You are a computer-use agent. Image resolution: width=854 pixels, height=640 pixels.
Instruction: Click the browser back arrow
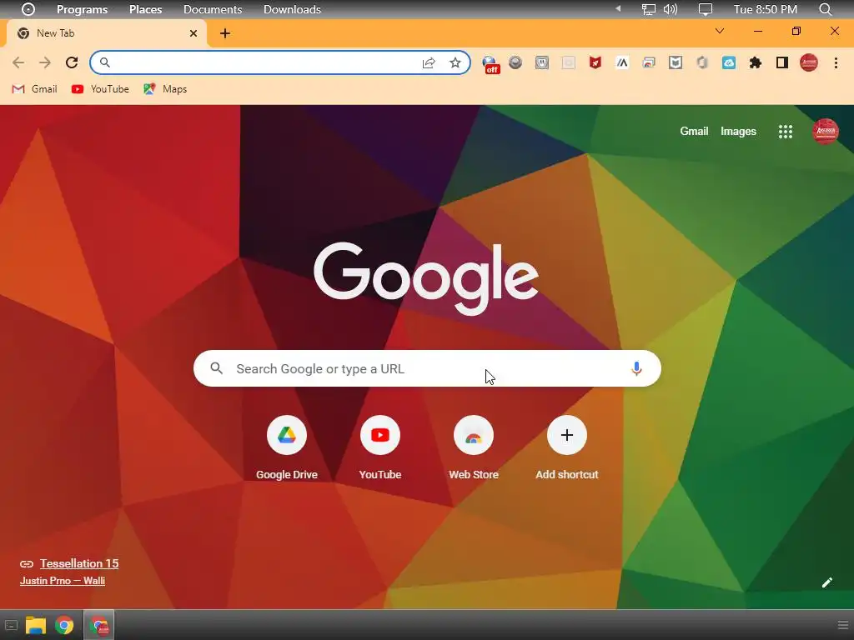click(18, 62)
